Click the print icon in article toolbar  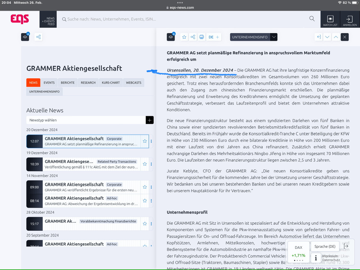pos(202,37)
